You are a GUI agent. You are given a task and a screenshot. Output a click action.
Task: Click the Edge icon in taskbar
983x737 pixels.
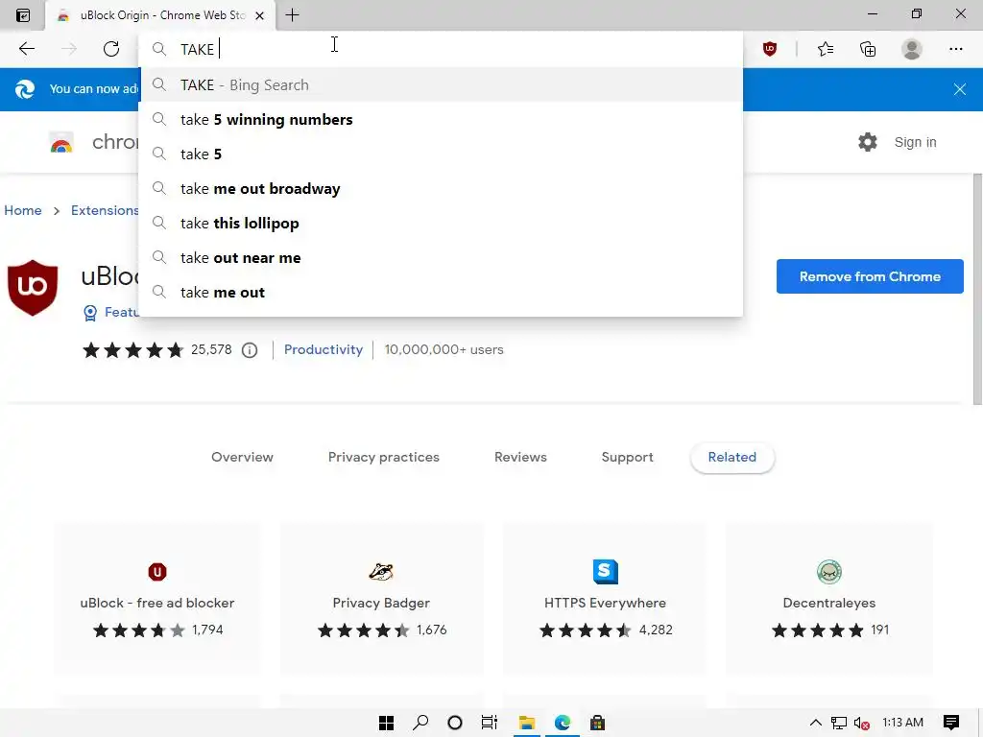[x=563, y=723]
